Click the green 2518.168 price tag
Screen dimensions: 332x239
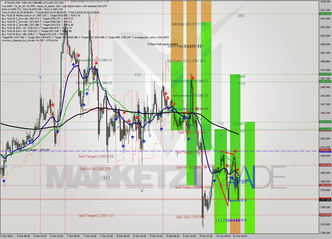[x=325, y=14]
